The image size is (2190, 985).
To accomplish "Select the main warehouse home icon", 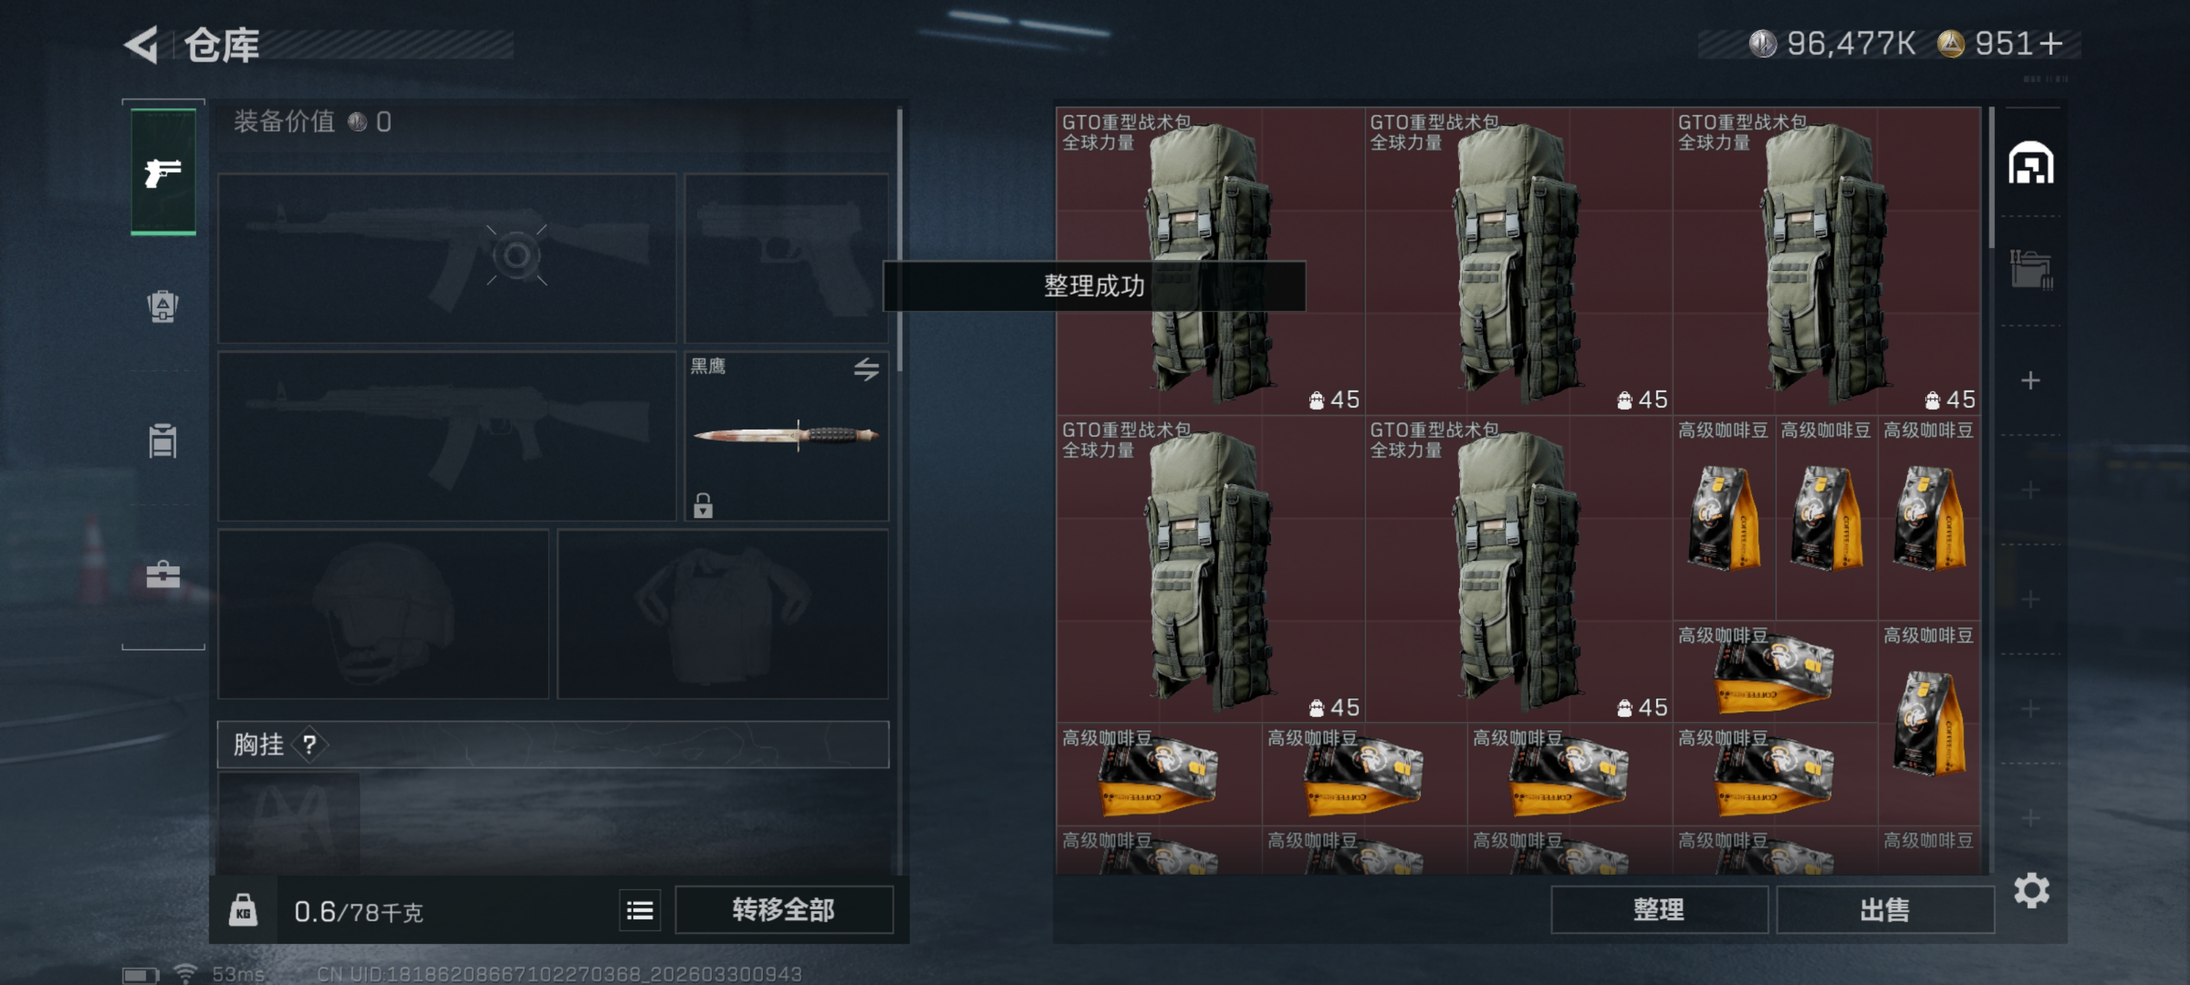I will (2030, 163).
